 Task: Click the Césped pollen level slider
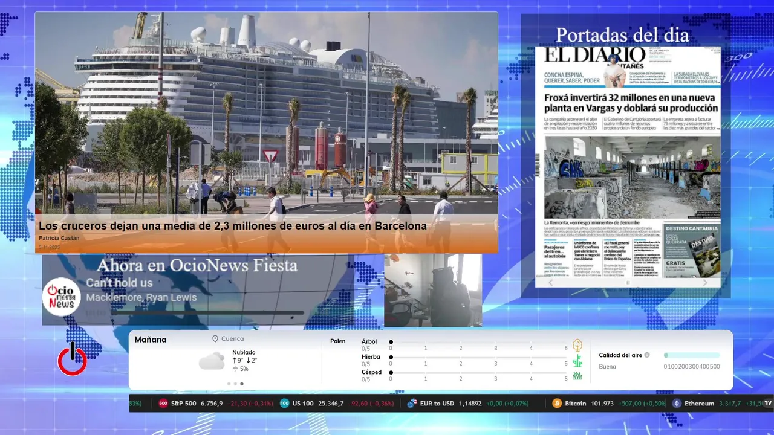click(x=478, y=373)
